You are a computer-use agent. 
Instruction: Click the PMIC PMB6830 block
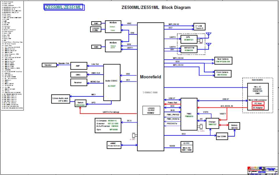point(188,114)
